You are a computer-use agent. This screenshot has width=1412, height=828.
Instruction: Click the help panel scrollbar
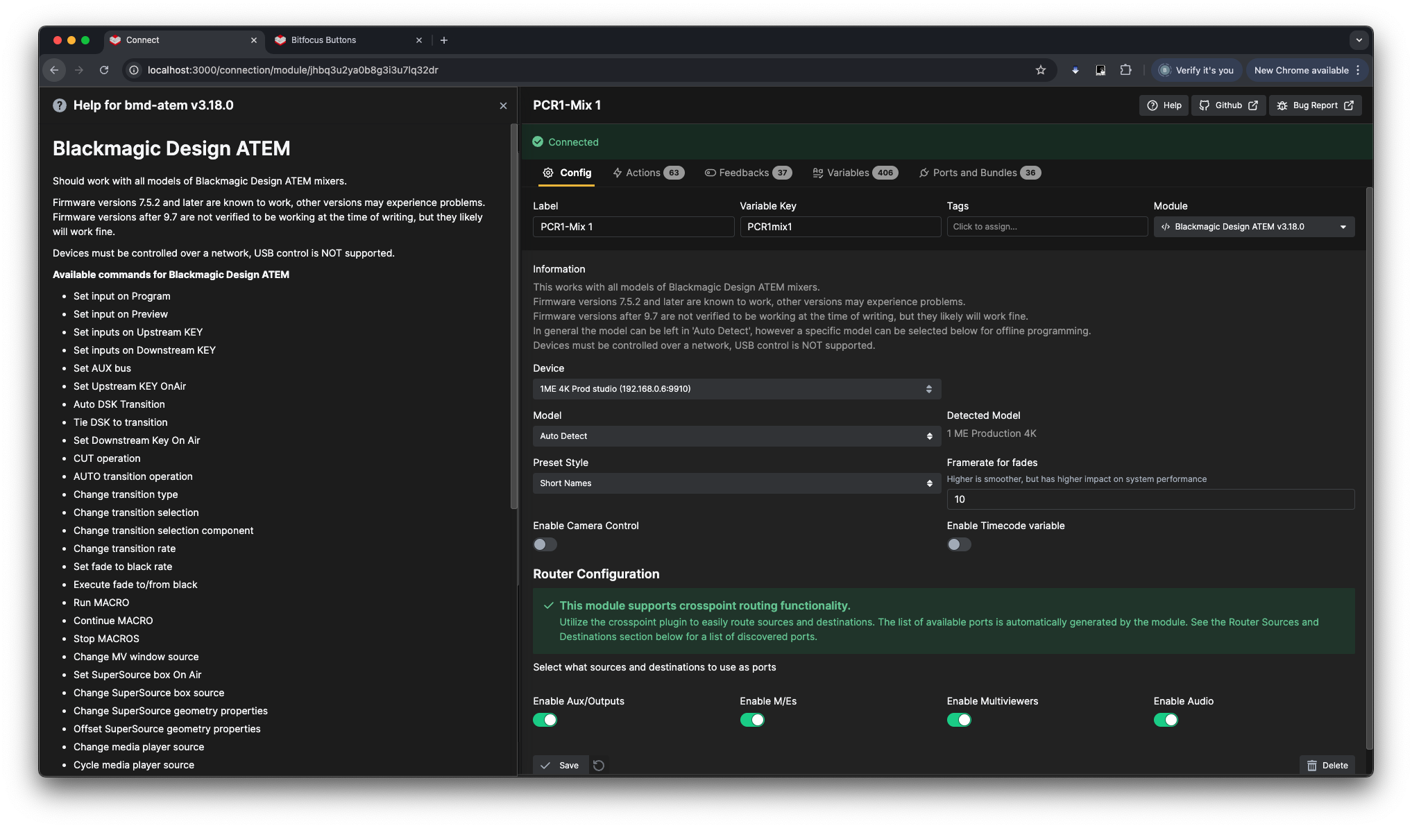click(x=514, y=316)
